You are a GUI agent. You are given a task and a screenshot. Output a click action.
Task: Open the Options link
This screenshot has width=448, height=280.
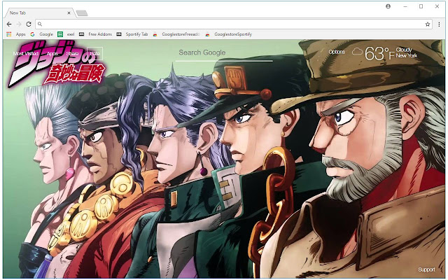point(337,52)
